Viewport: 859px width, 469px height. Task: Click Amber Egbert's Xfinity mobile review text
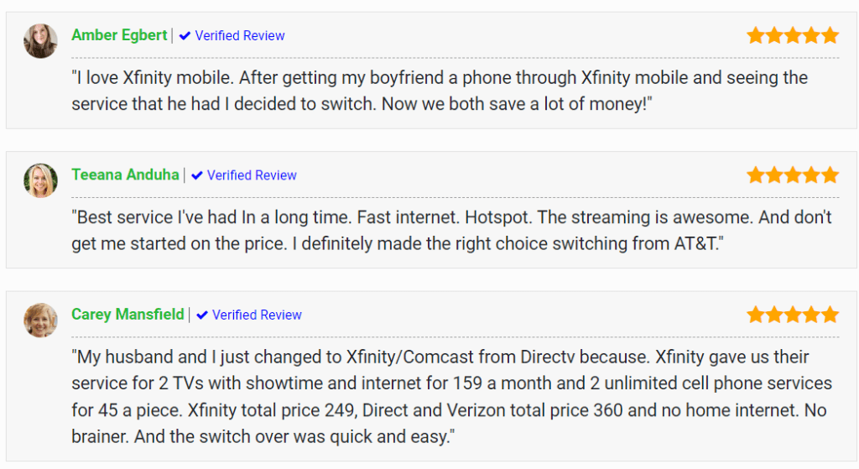(440, 91)
